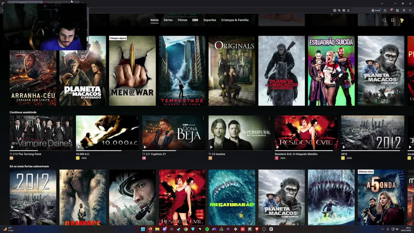Viewport: 414px width, 233px height.
Task: Play 10.000 A.C. using its play icon
Action: coord(79,147)
